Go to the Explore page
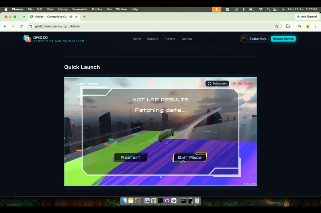 point(153,39)
